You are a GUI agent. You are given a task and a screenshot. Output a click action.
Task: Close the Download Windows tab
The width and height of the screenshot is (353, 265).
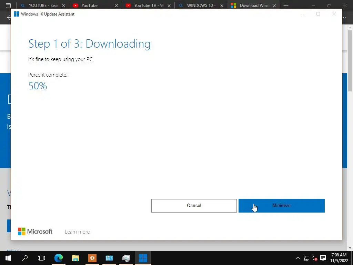coord(274,6)
